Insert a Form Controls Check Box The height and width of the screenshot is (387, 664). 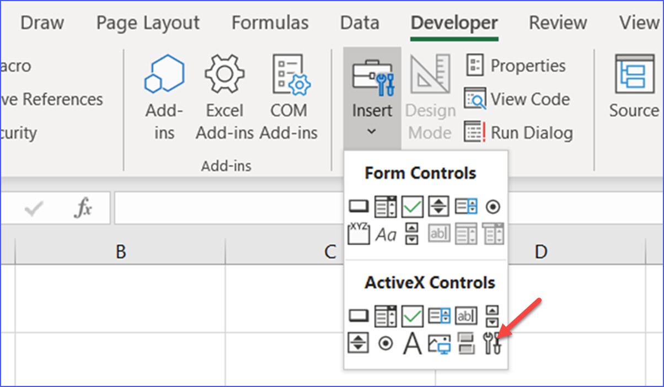pos(412,207)
